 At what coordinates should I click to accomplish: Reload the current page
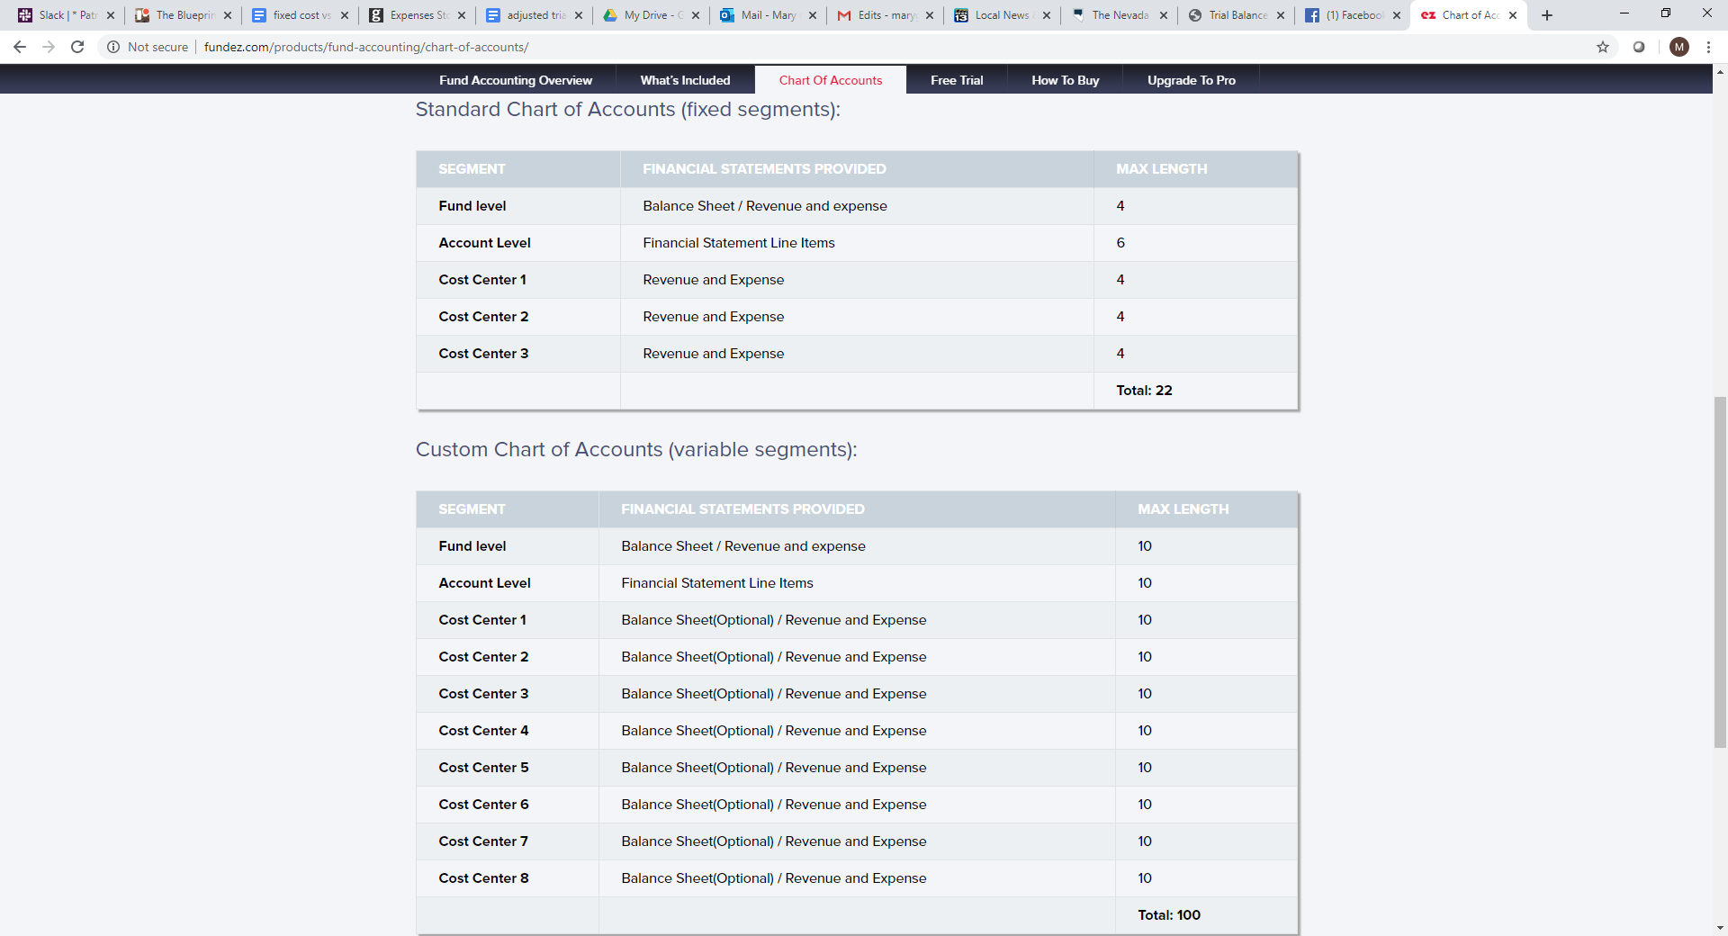tap(77, 47)
